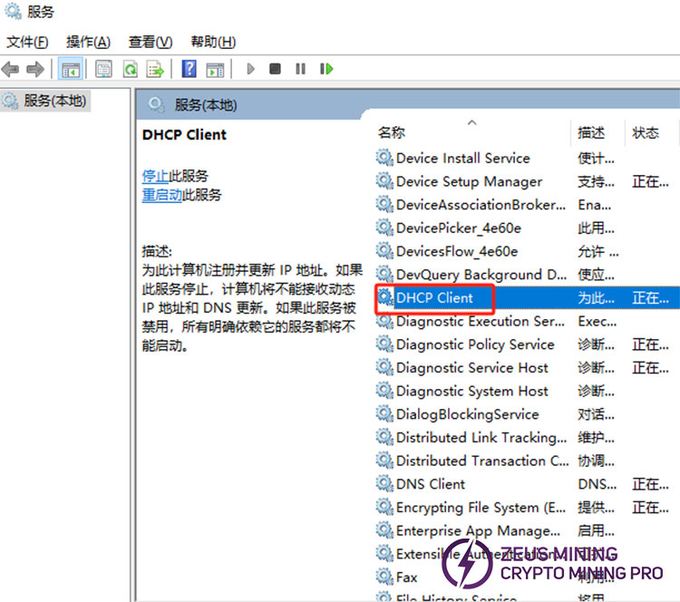Click the Back arrow in toolbar
Image resolution: width=680 pixels, height=602 pixels.
pyautogui.click(x=10, y=69)
